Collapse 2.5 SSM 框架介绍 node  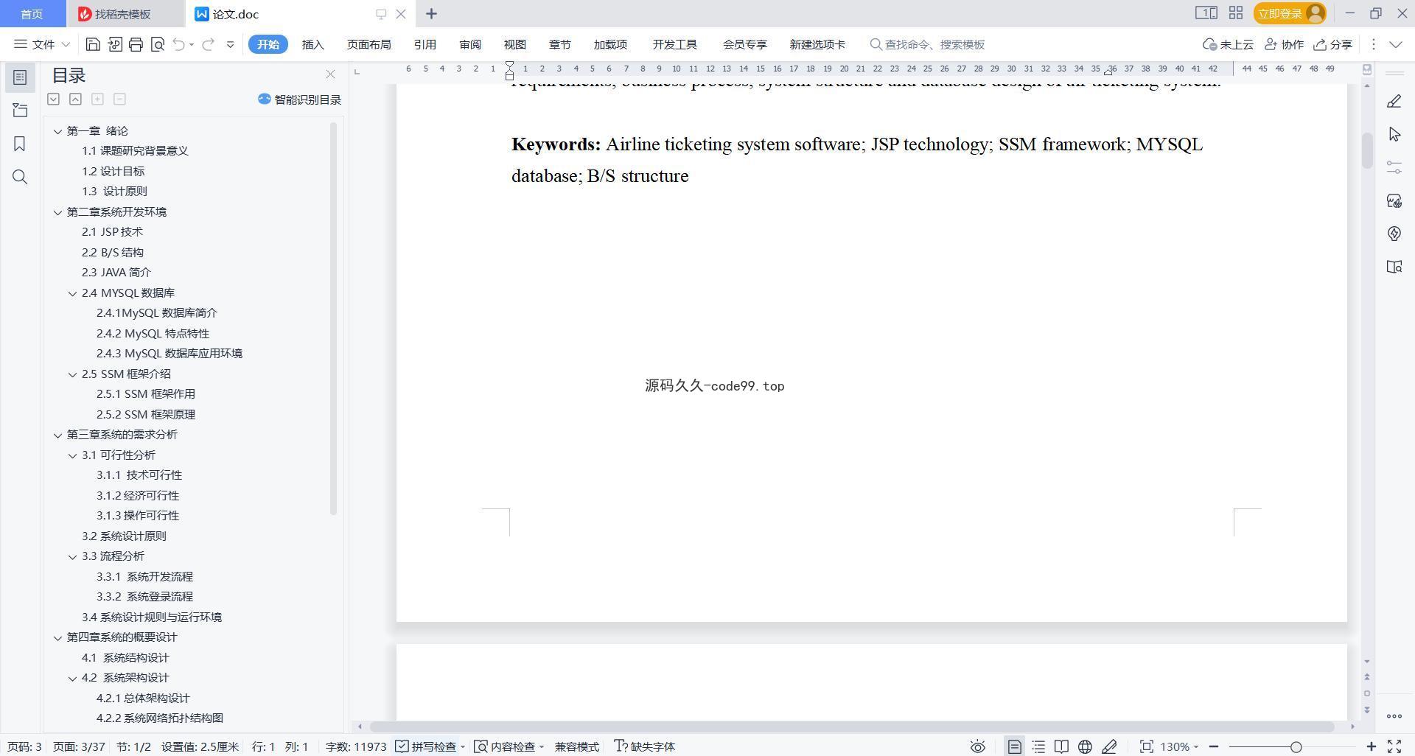click(x=72, y=374)
